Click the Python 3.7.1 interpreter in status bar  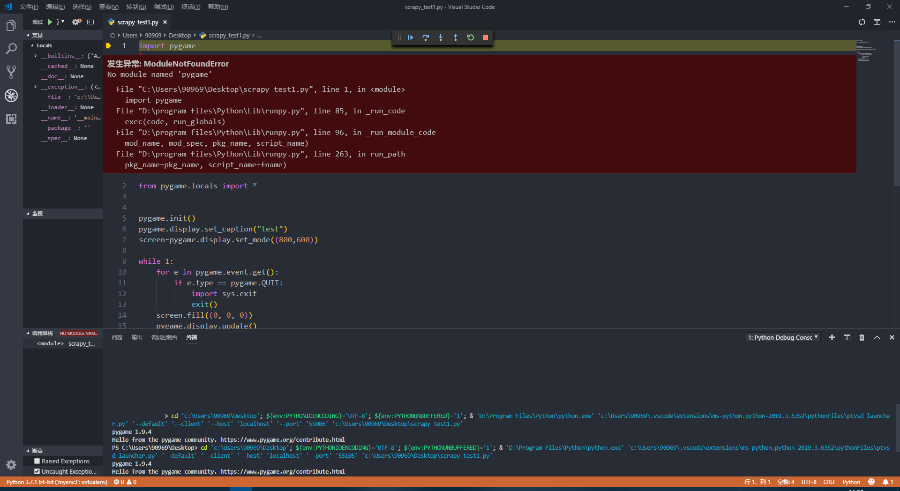57,482
